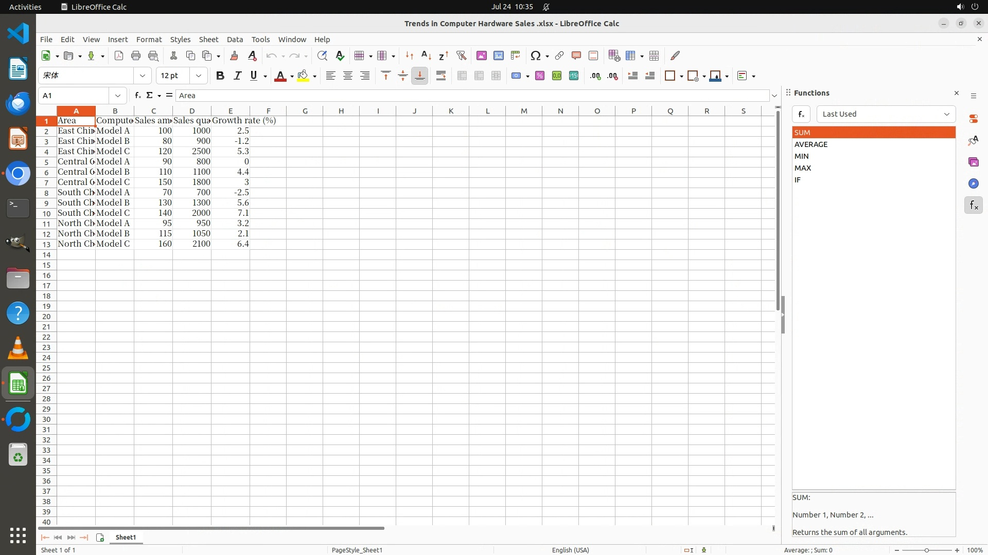Click the Insert Special Character omega icon
The image size is (988, 555).
pyautogui.click(x=536, y=55)
